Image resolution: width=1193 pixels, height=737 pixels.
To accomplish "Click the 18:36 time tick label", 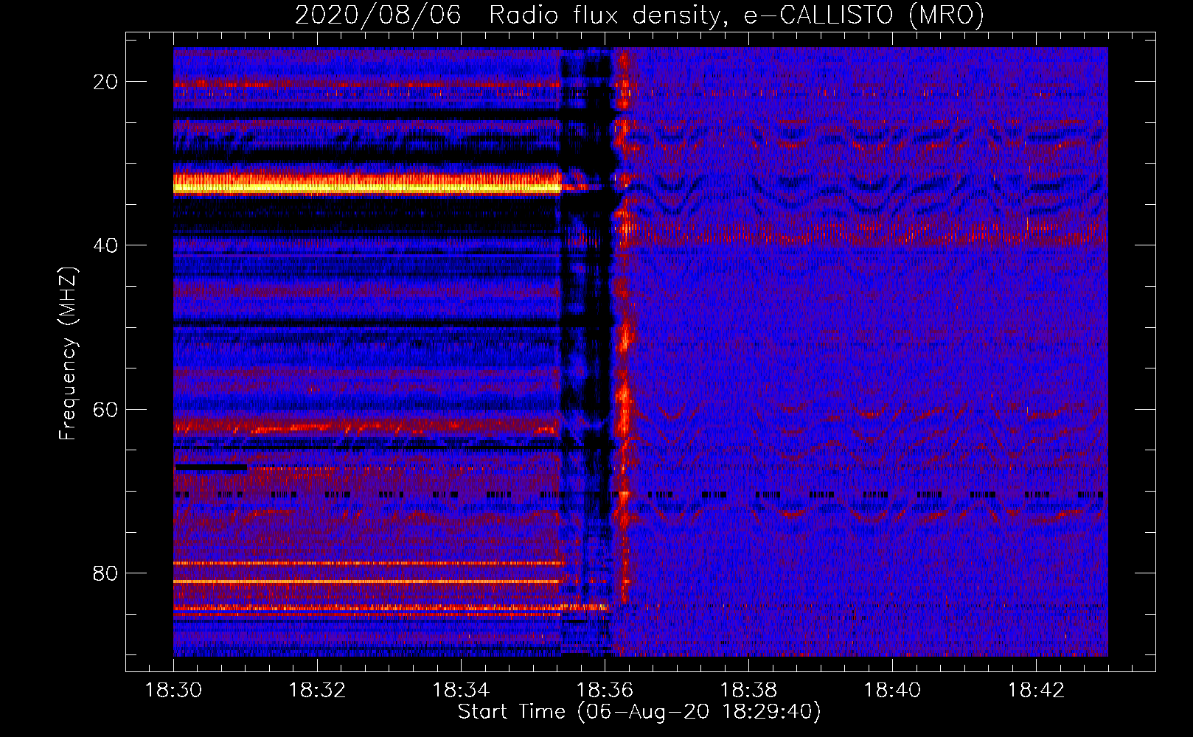I will [605, 691].
